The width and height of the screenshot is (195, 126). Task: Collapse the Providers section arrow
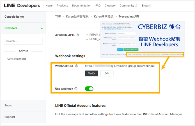[42, 28]
